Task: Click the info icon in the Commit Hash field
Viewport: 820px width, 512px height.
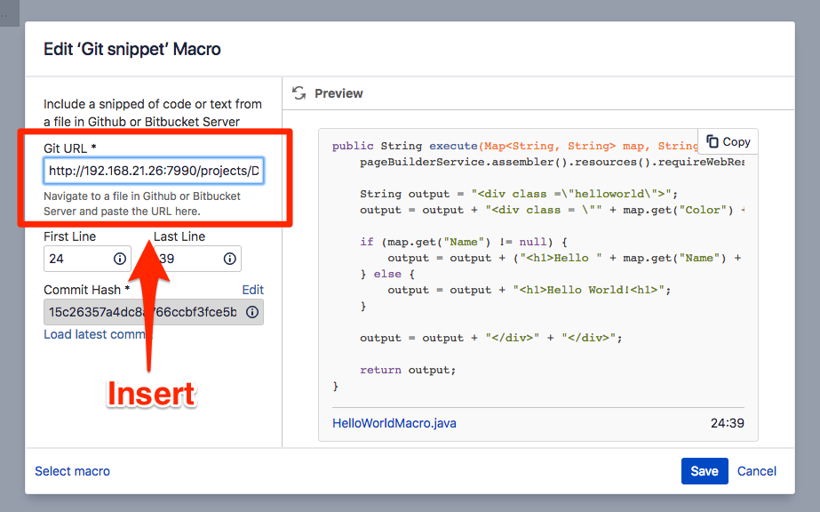Action: [x=252, y=312]
